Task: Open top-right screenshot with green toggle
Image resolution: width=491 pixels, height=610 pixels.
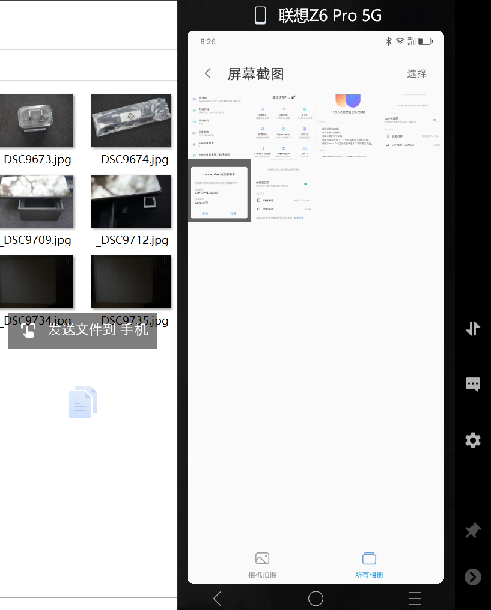Action: pos(412,126)
